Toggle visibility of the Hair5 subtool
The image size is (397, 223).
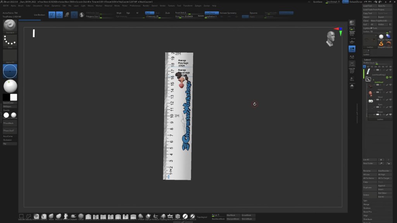coord(391,85)
